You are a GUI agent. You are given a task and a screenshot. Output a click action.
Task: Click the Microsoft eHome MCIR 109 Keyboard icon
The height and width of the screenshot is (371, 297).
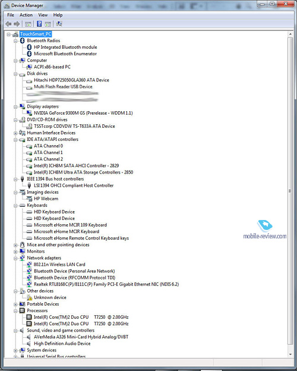coord(29,225)
